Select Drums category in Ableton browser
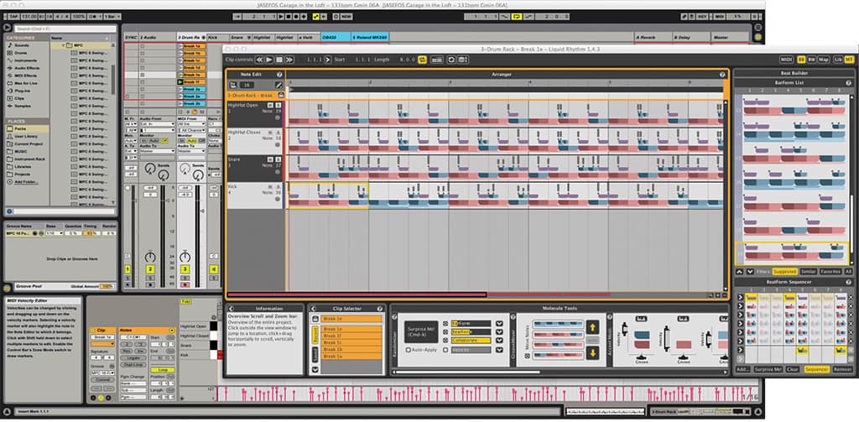The image size is (859, 422). point(22,53)
